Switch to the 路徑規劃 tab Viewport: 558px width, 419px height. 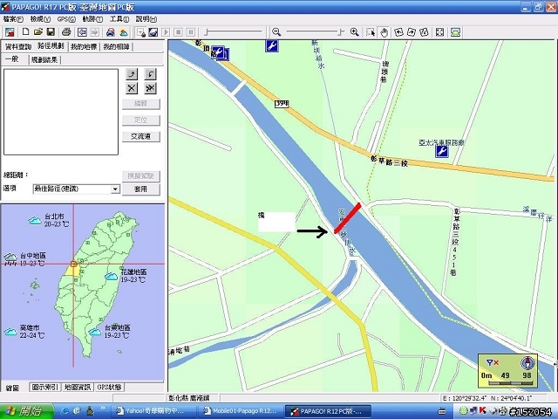point(51,46)
